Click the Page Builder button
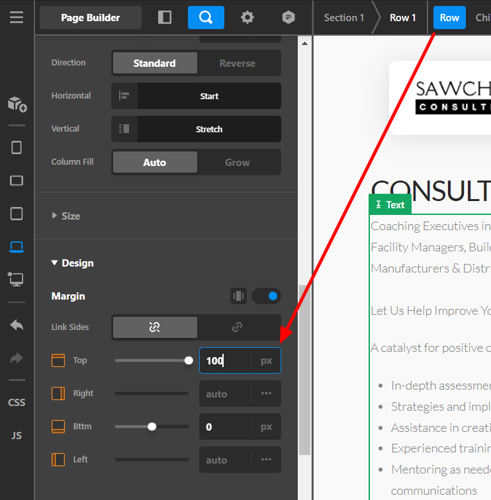 point(91,18)
